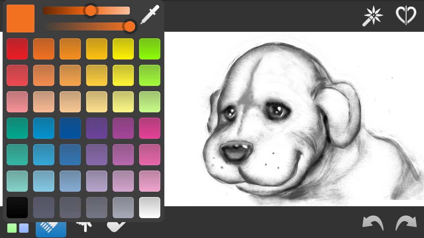The height and width of the screenshot is (238, 424).
Task: Open the magic wand sparkle tool
Action: (372, 16)
